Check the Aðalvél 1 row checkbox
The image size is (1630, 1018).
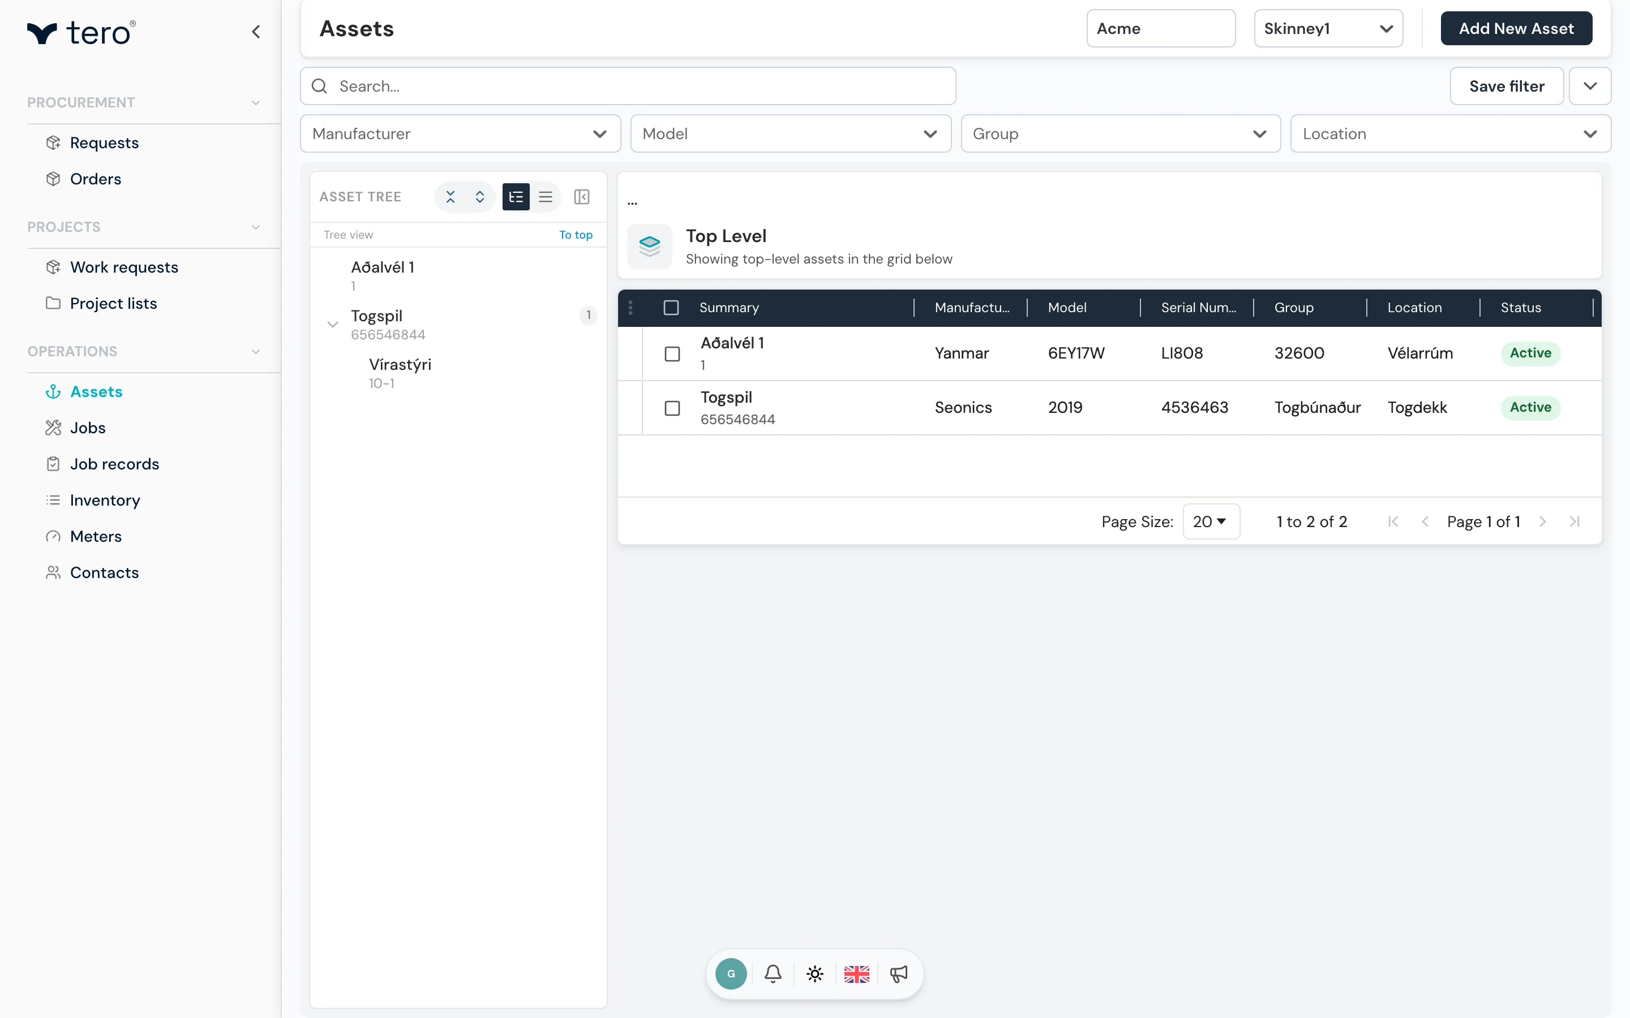[672, 354]
